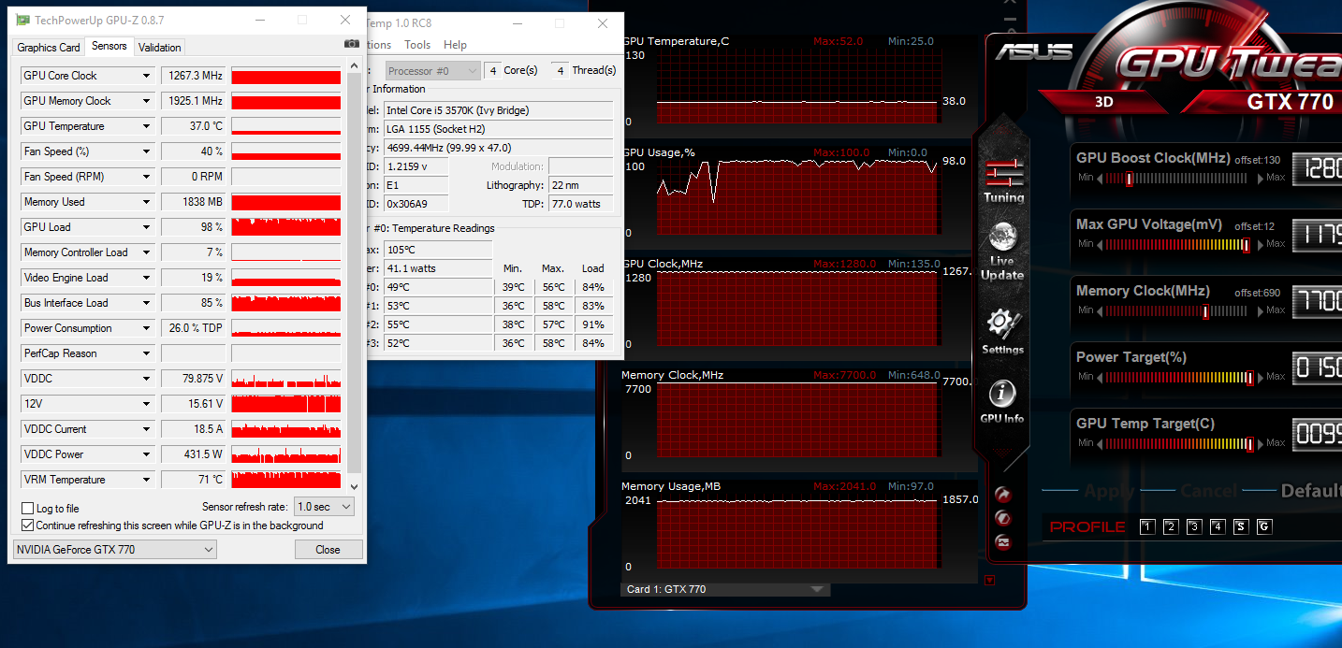Viewport: 1342px width, 648px height.
Task: Load profile slot 1
Action: (x=1147, y=526)
